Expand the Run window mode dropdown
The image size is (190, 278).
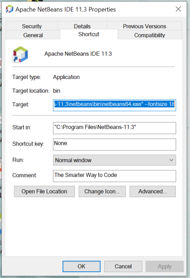click(114, 160)
